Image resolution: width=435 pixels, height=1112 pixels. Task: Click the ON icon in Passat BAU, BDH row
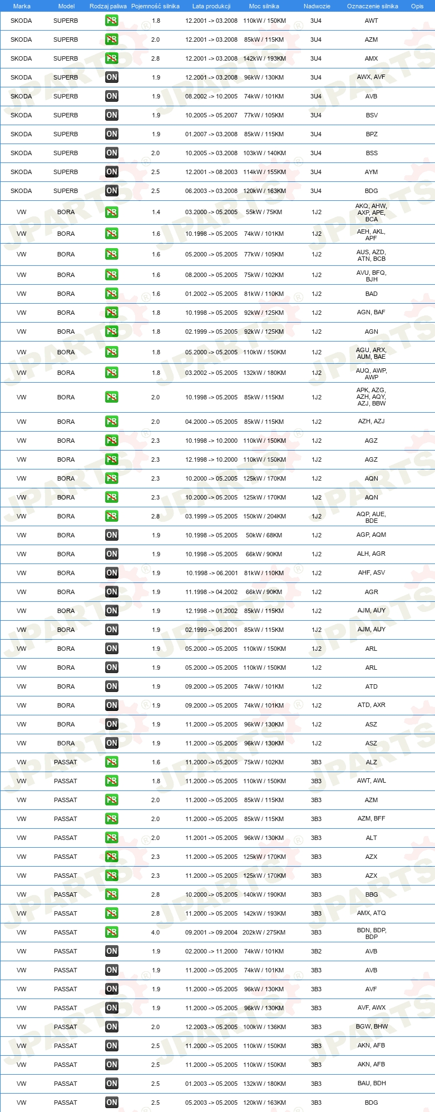pos(112,1084)
